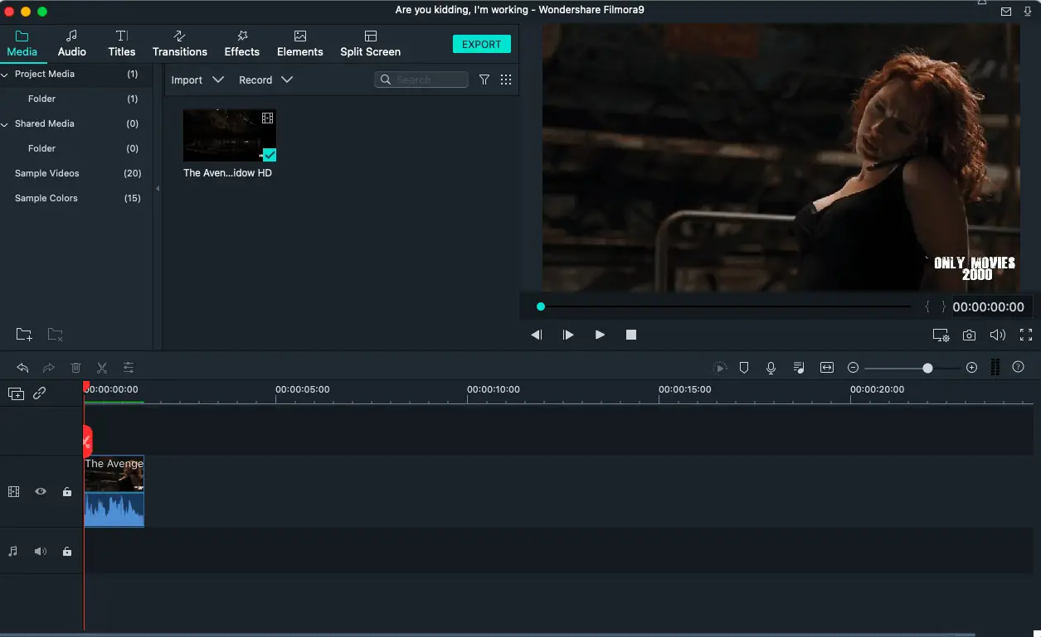Screen dimensions: 1041x637
Task: Click the Redo arrow in timeline toolbar
Action: coord(49,368)
